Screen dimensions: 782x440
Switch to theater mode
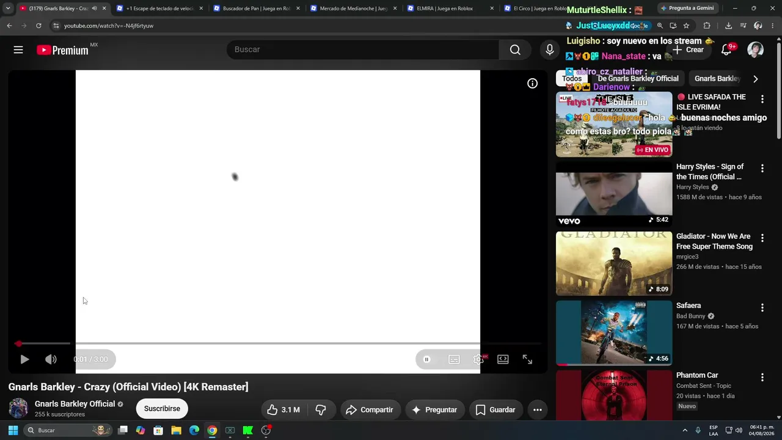503,359
